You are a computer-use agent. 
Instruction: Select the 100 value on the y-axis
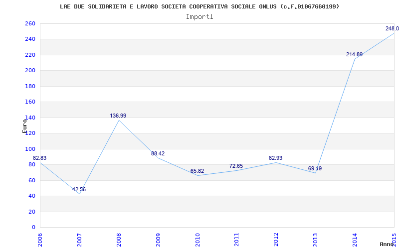pos(30,149)
